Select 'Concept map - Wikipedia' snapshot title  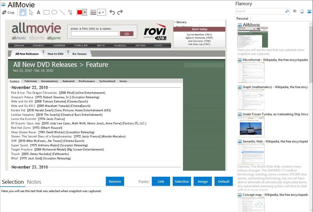coord(275,195)
